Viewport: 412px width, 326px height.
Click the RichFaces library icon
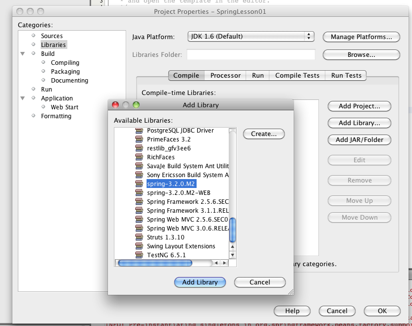[139, 157]
